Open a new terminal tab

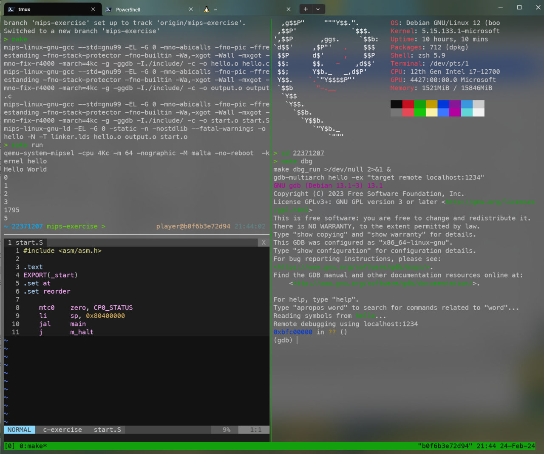[306, 9]
